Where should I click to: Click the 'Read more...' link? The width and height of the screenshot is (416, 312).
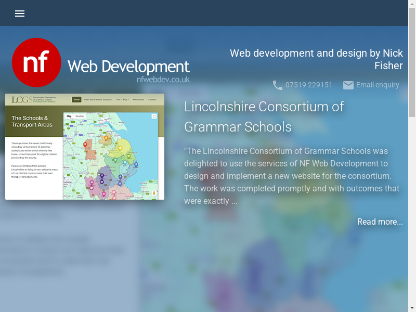[x=380, y=222]
